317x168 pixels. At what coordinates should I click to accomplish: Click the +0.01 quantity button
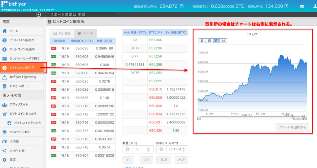pos(163,160)
